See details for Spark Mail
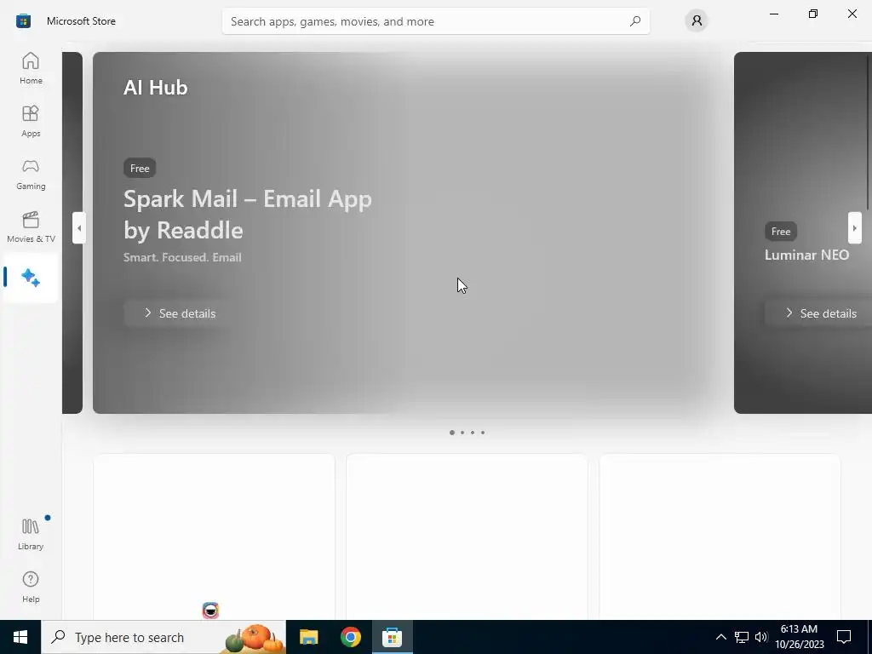872x654 pixels. coord(179,313)
